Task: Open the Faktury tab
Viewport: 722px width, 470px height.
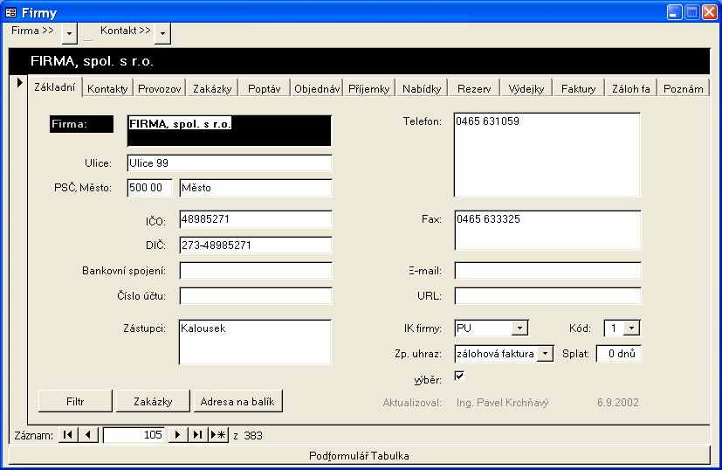Action: coord(578,88)
